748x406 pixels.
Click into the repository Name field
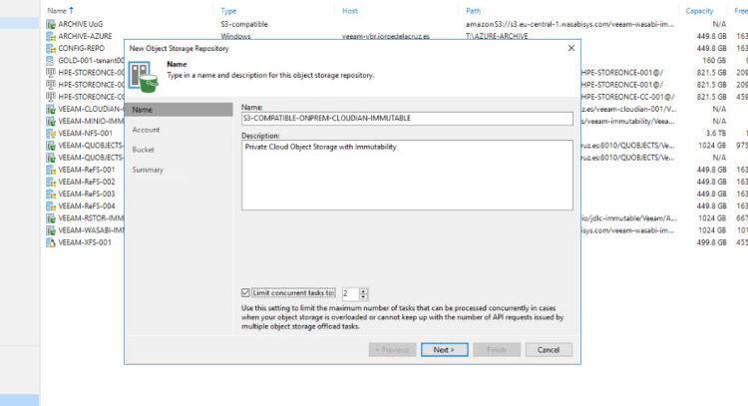click(x=407, y=118)
